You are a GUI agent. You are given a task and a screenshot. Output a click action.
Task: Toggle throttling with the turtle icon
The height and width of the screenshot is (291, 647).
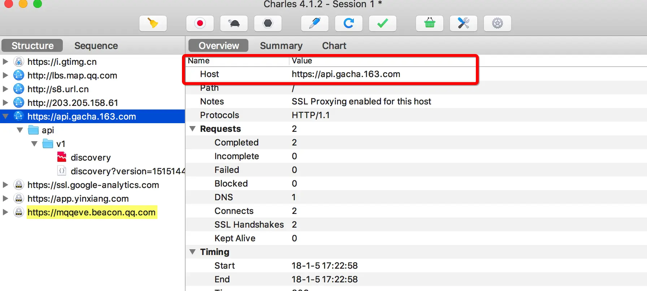[x=234, y=23]
